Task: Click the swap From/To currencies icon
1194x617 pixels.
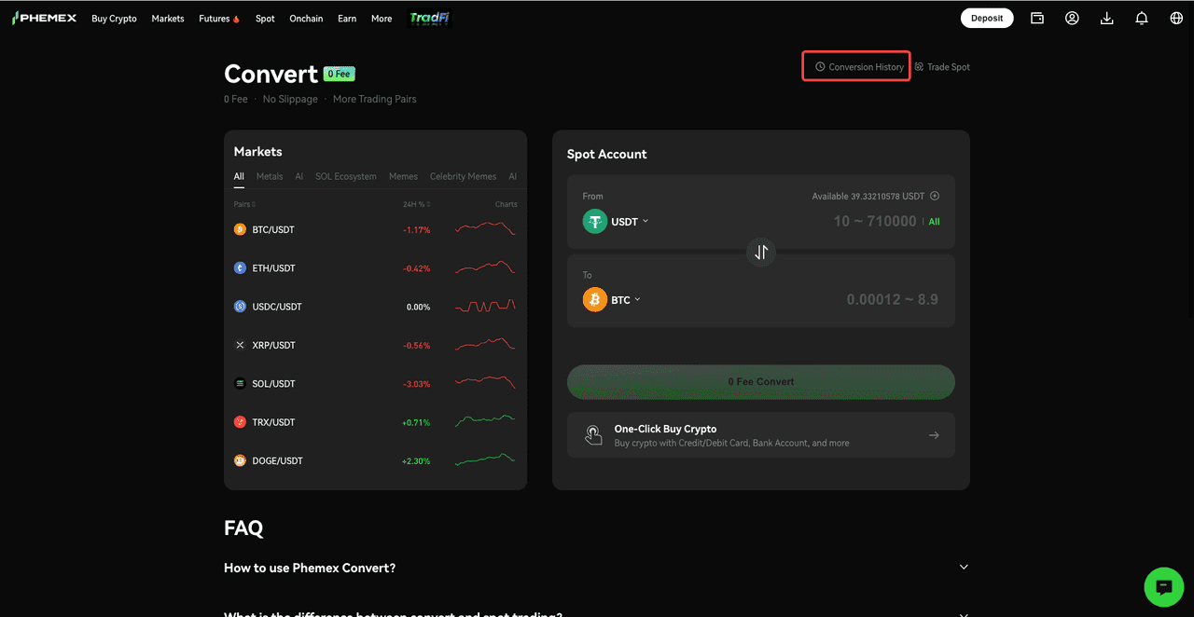Action: pos(761,252)
